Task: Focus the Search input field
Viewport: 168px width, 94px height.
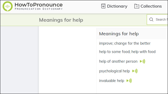Action: pyautogui.click(x=157, y=20)
